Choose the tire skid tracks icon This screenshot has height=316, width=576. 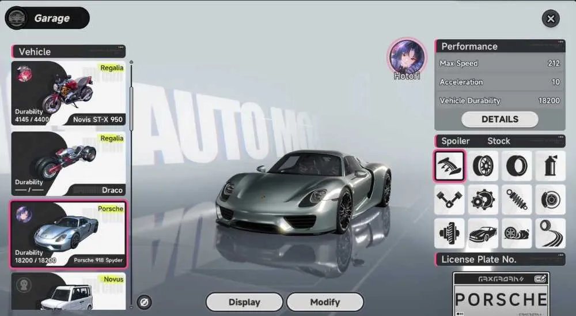(x=550, y=233)
